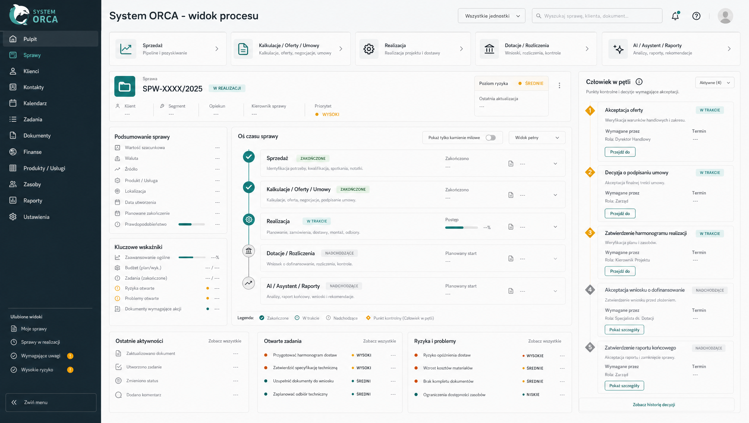The width and height of the screenshot is (749, 423).
Task: Click the SPW-XXXX/2025 case folder icon
Action: coord(125,86)
